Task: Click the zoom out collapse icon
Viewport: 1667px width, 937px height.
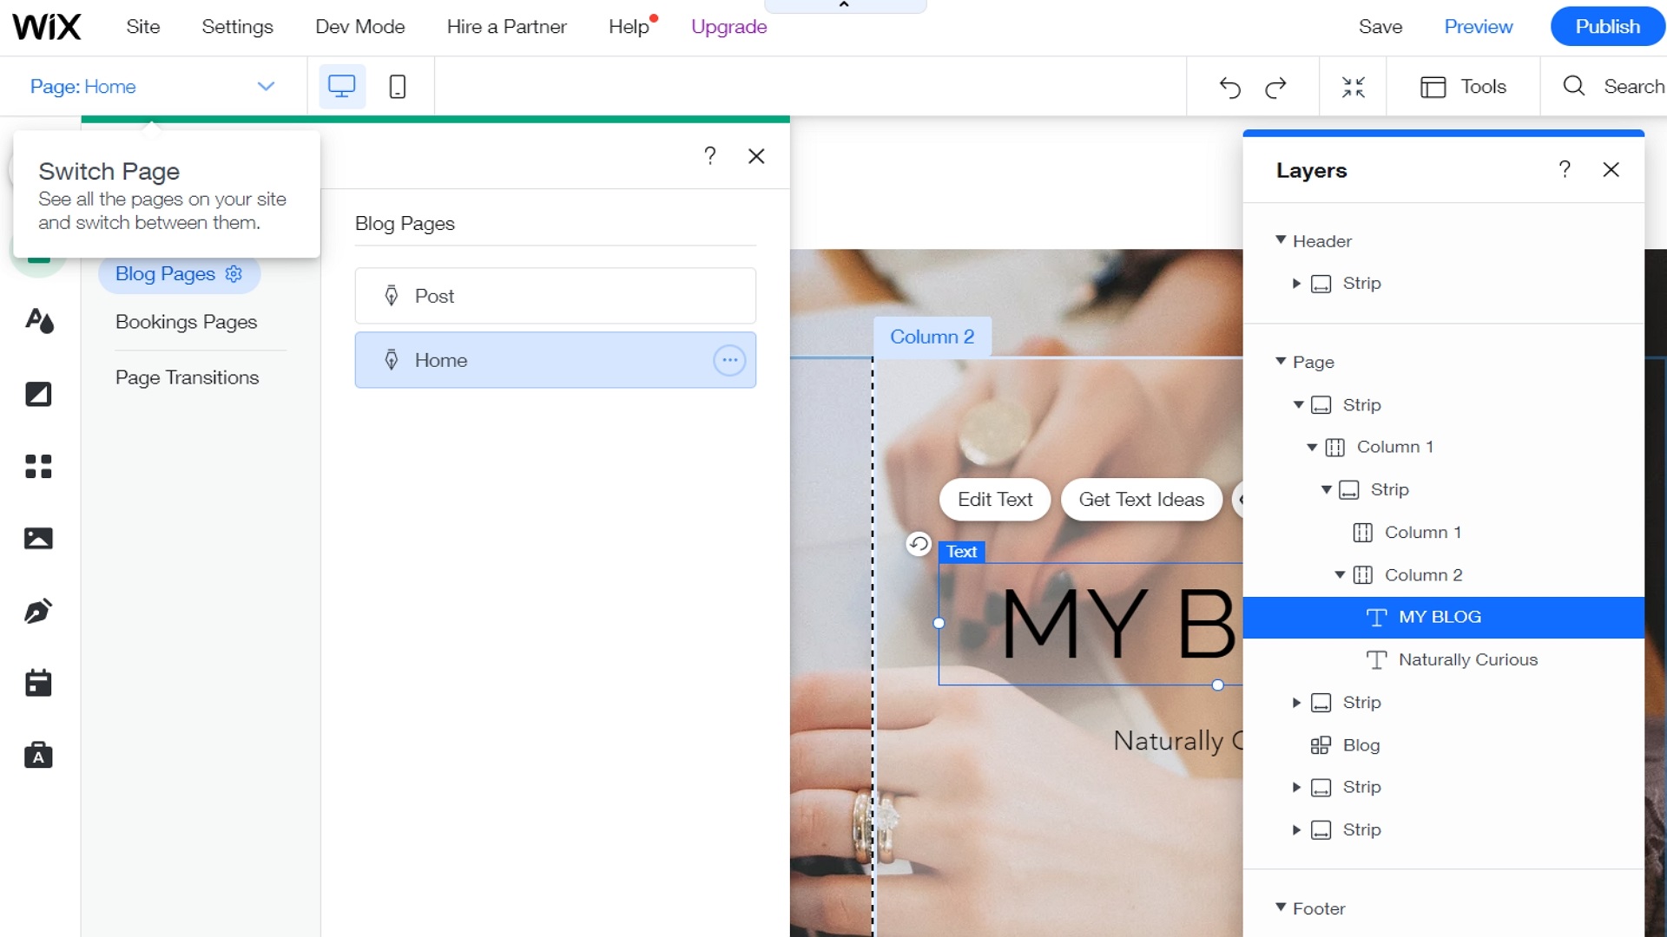Action: [1354, 87]
